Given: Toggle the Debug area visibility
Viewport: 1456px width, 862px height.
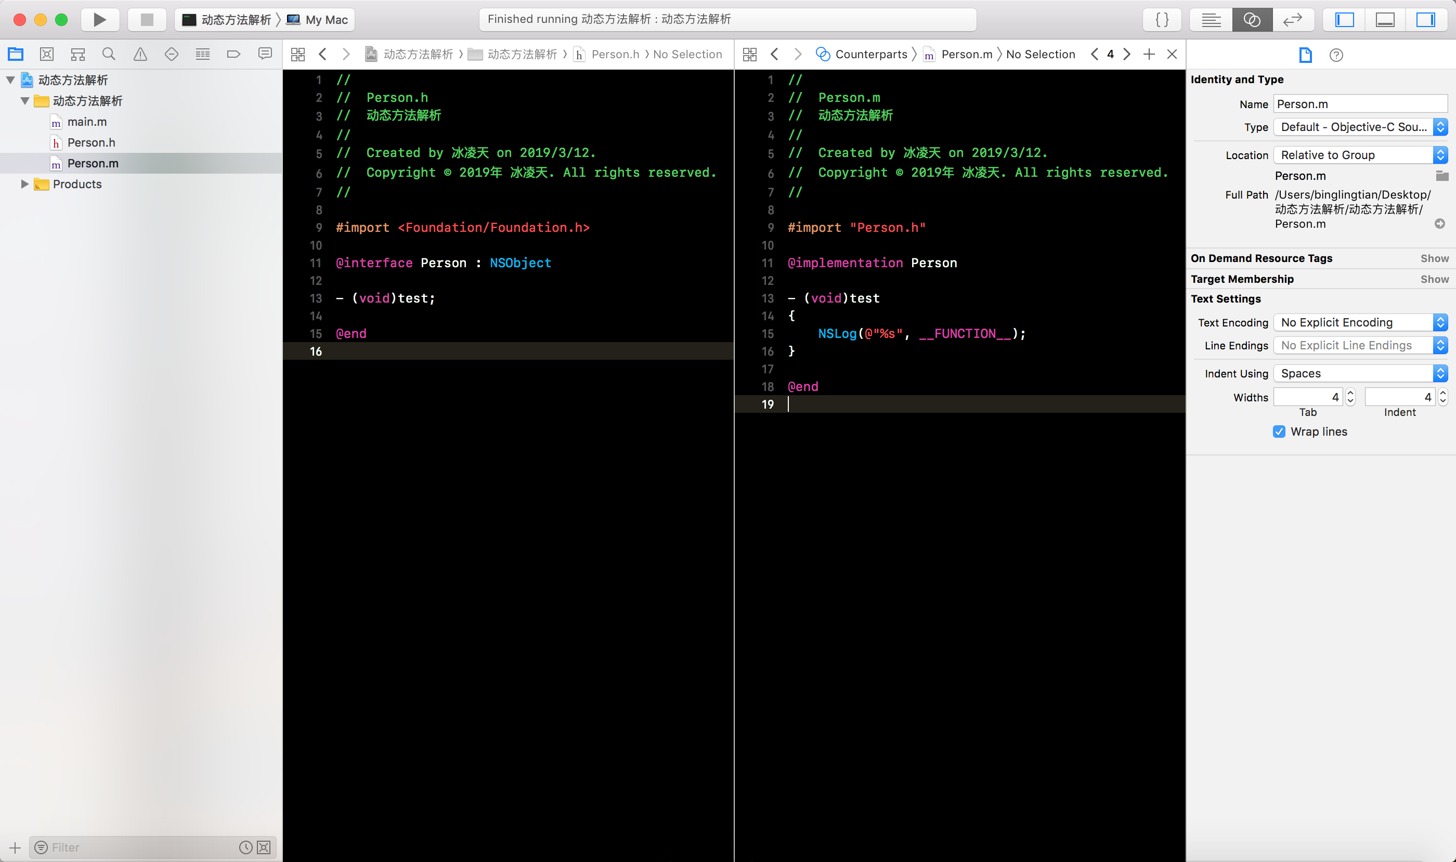Looking at the screenshot, I should (1385, 20).
